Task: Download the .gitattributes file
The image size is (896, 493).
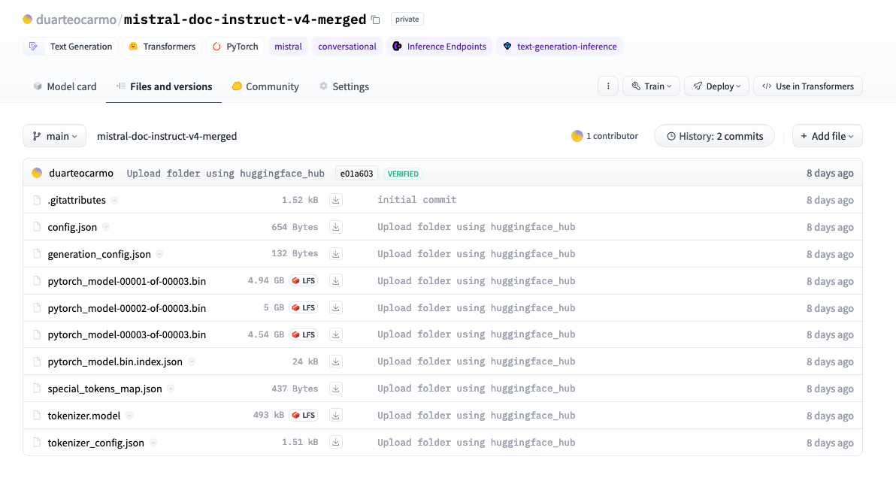Action: (336, 200)
